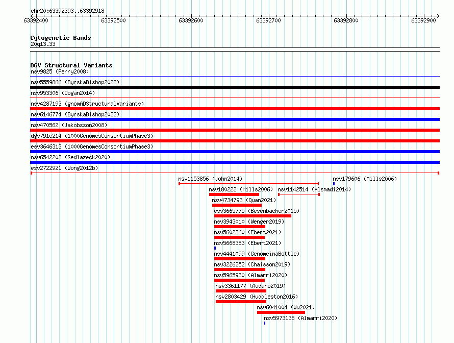Click ruler position 63392800
The height and width of the screenshot is (343, 454).
coord(346,20)
